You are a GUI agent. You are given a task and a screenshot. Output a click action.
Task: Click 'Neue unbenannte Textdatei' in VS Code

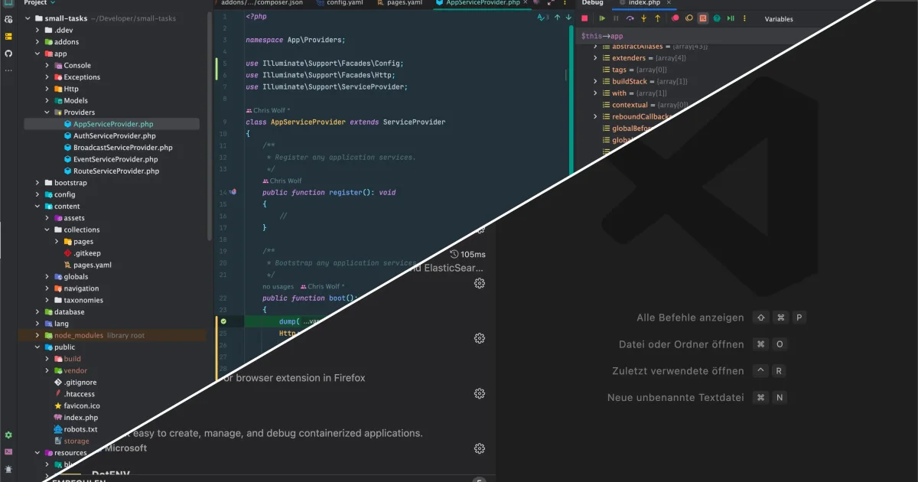[x=675, y=398]
